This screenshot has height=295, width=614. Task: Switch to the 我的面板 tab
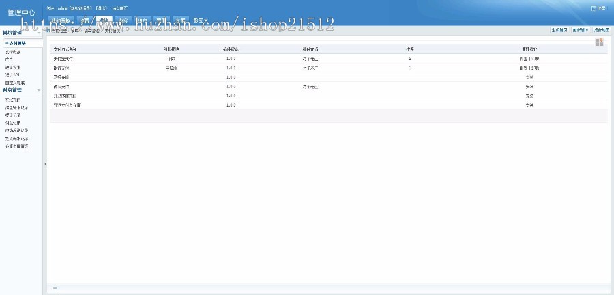(x=61, y=20)
